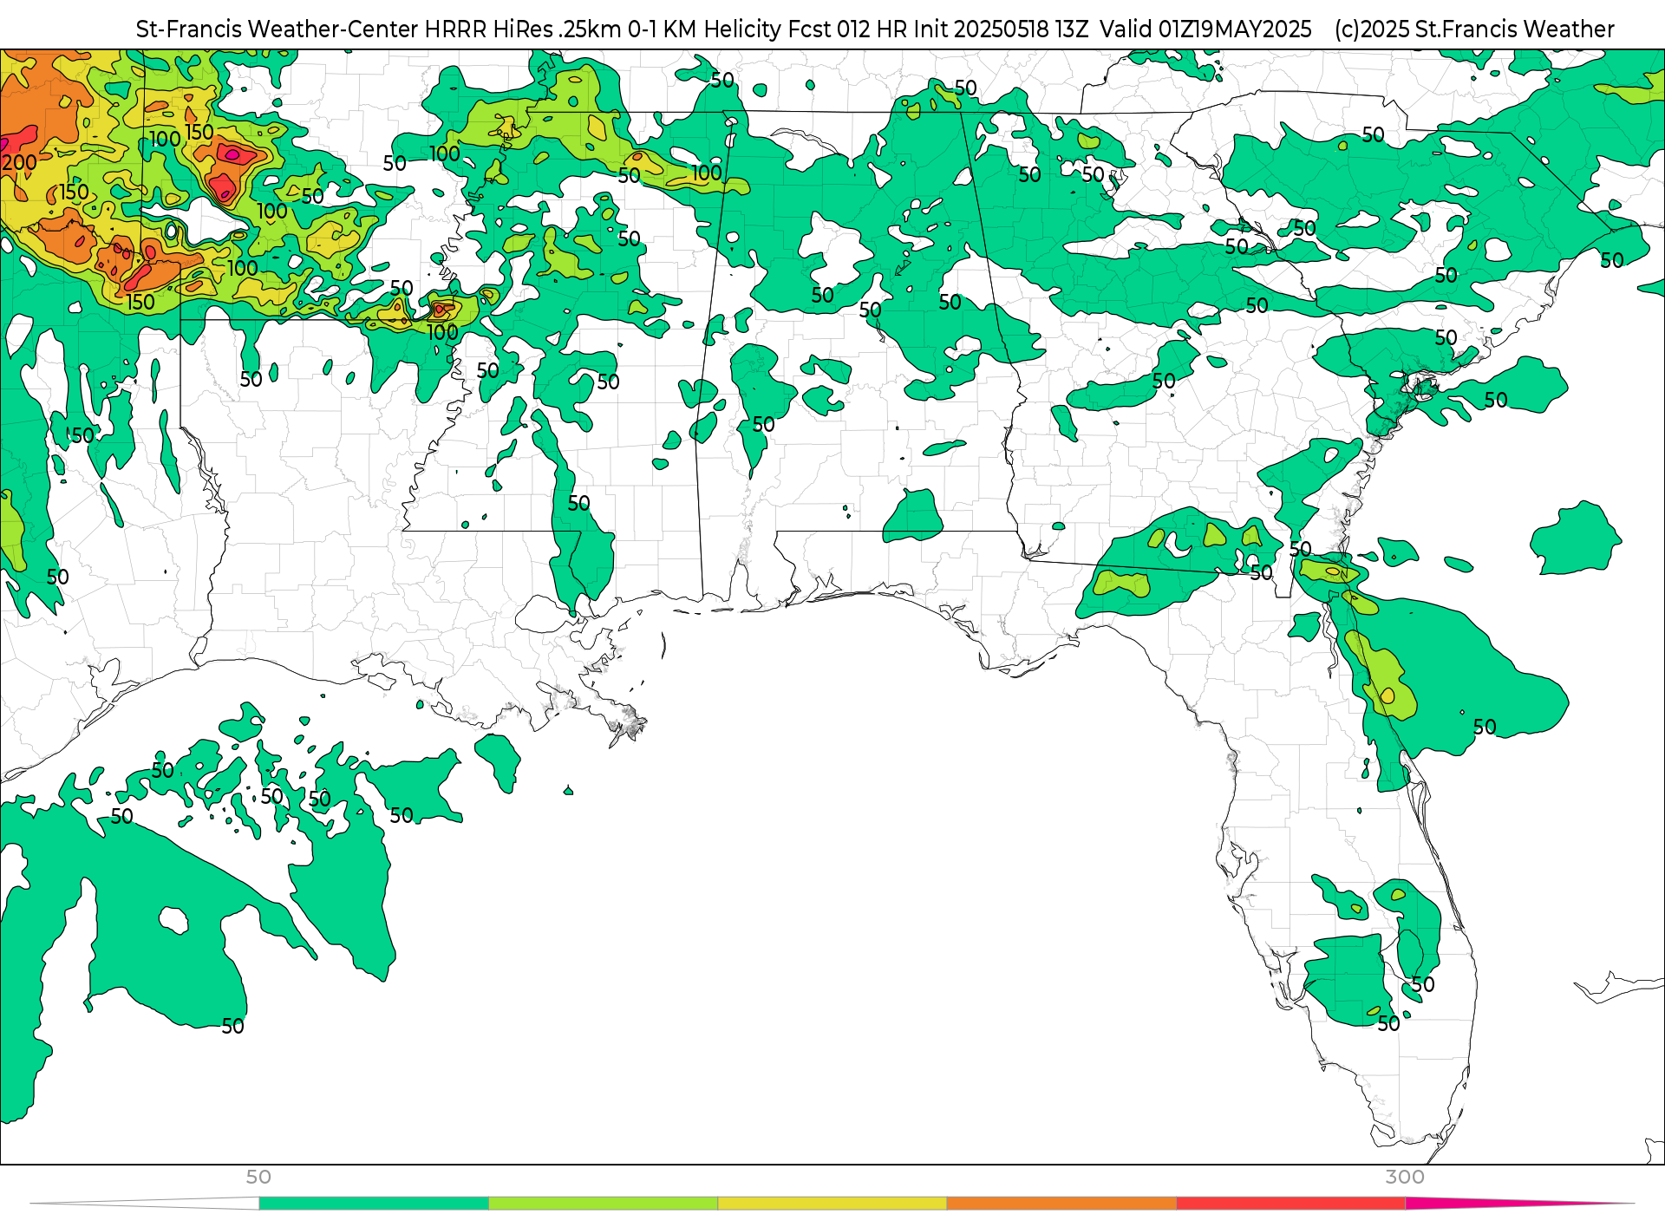The height and width of the screenshot is (1214, 1665).
Task: Click the lime-green color bar segment
Action: point(604,1203)
